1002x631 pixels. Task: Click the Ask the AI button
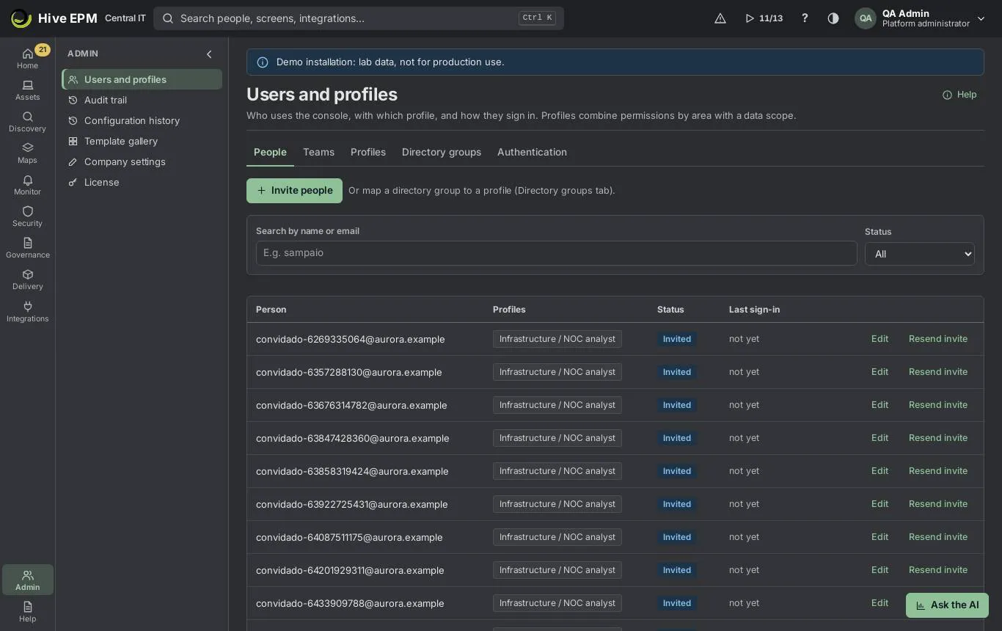click(947, 605)
